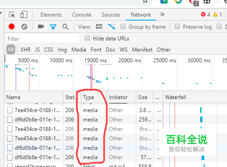Sort by the Type column header
Image resolution: width=227 pixels, height=167 pixels.
click(x=94, y=97)
